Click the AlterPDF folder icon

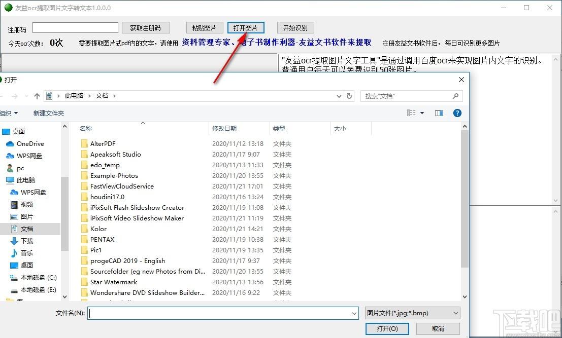click(x=84, y=144)
